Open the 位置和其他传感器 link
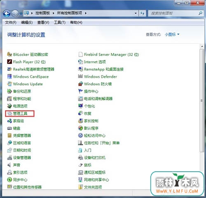Viewport: 206px width, 198px height. [27, 187]
